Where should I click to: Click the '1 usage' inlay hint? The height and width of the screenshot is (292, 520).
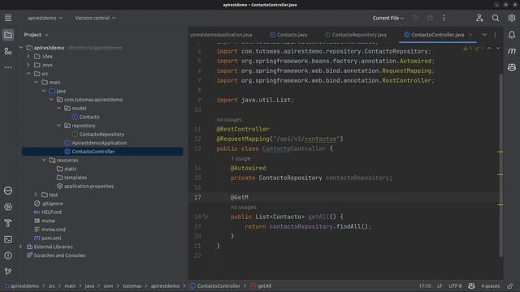(x=240, y=159)
